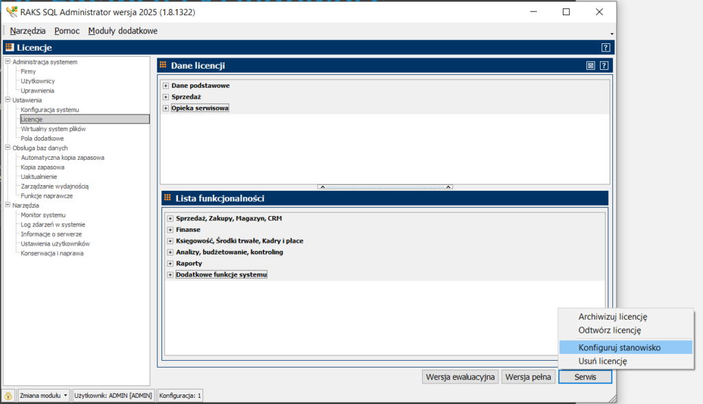Viewport: 703px width, 404px height.
Task: Choose Usuń licencję from popup menu
Action: pyautogui.click(x=626, y=361)
